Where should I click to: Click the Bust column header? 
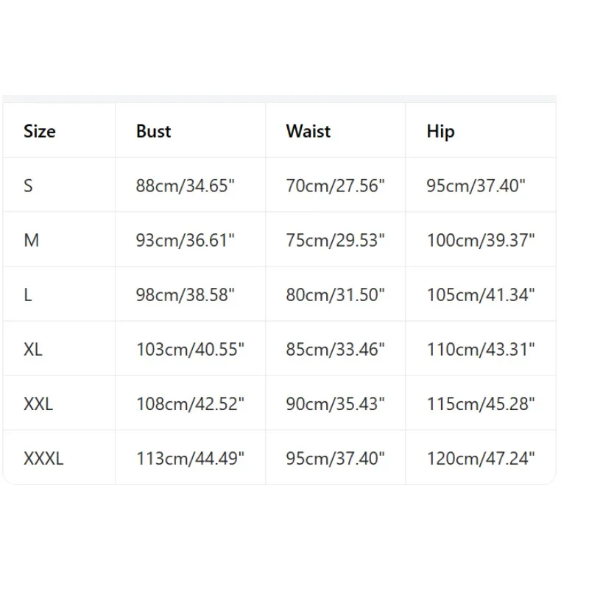153,132
